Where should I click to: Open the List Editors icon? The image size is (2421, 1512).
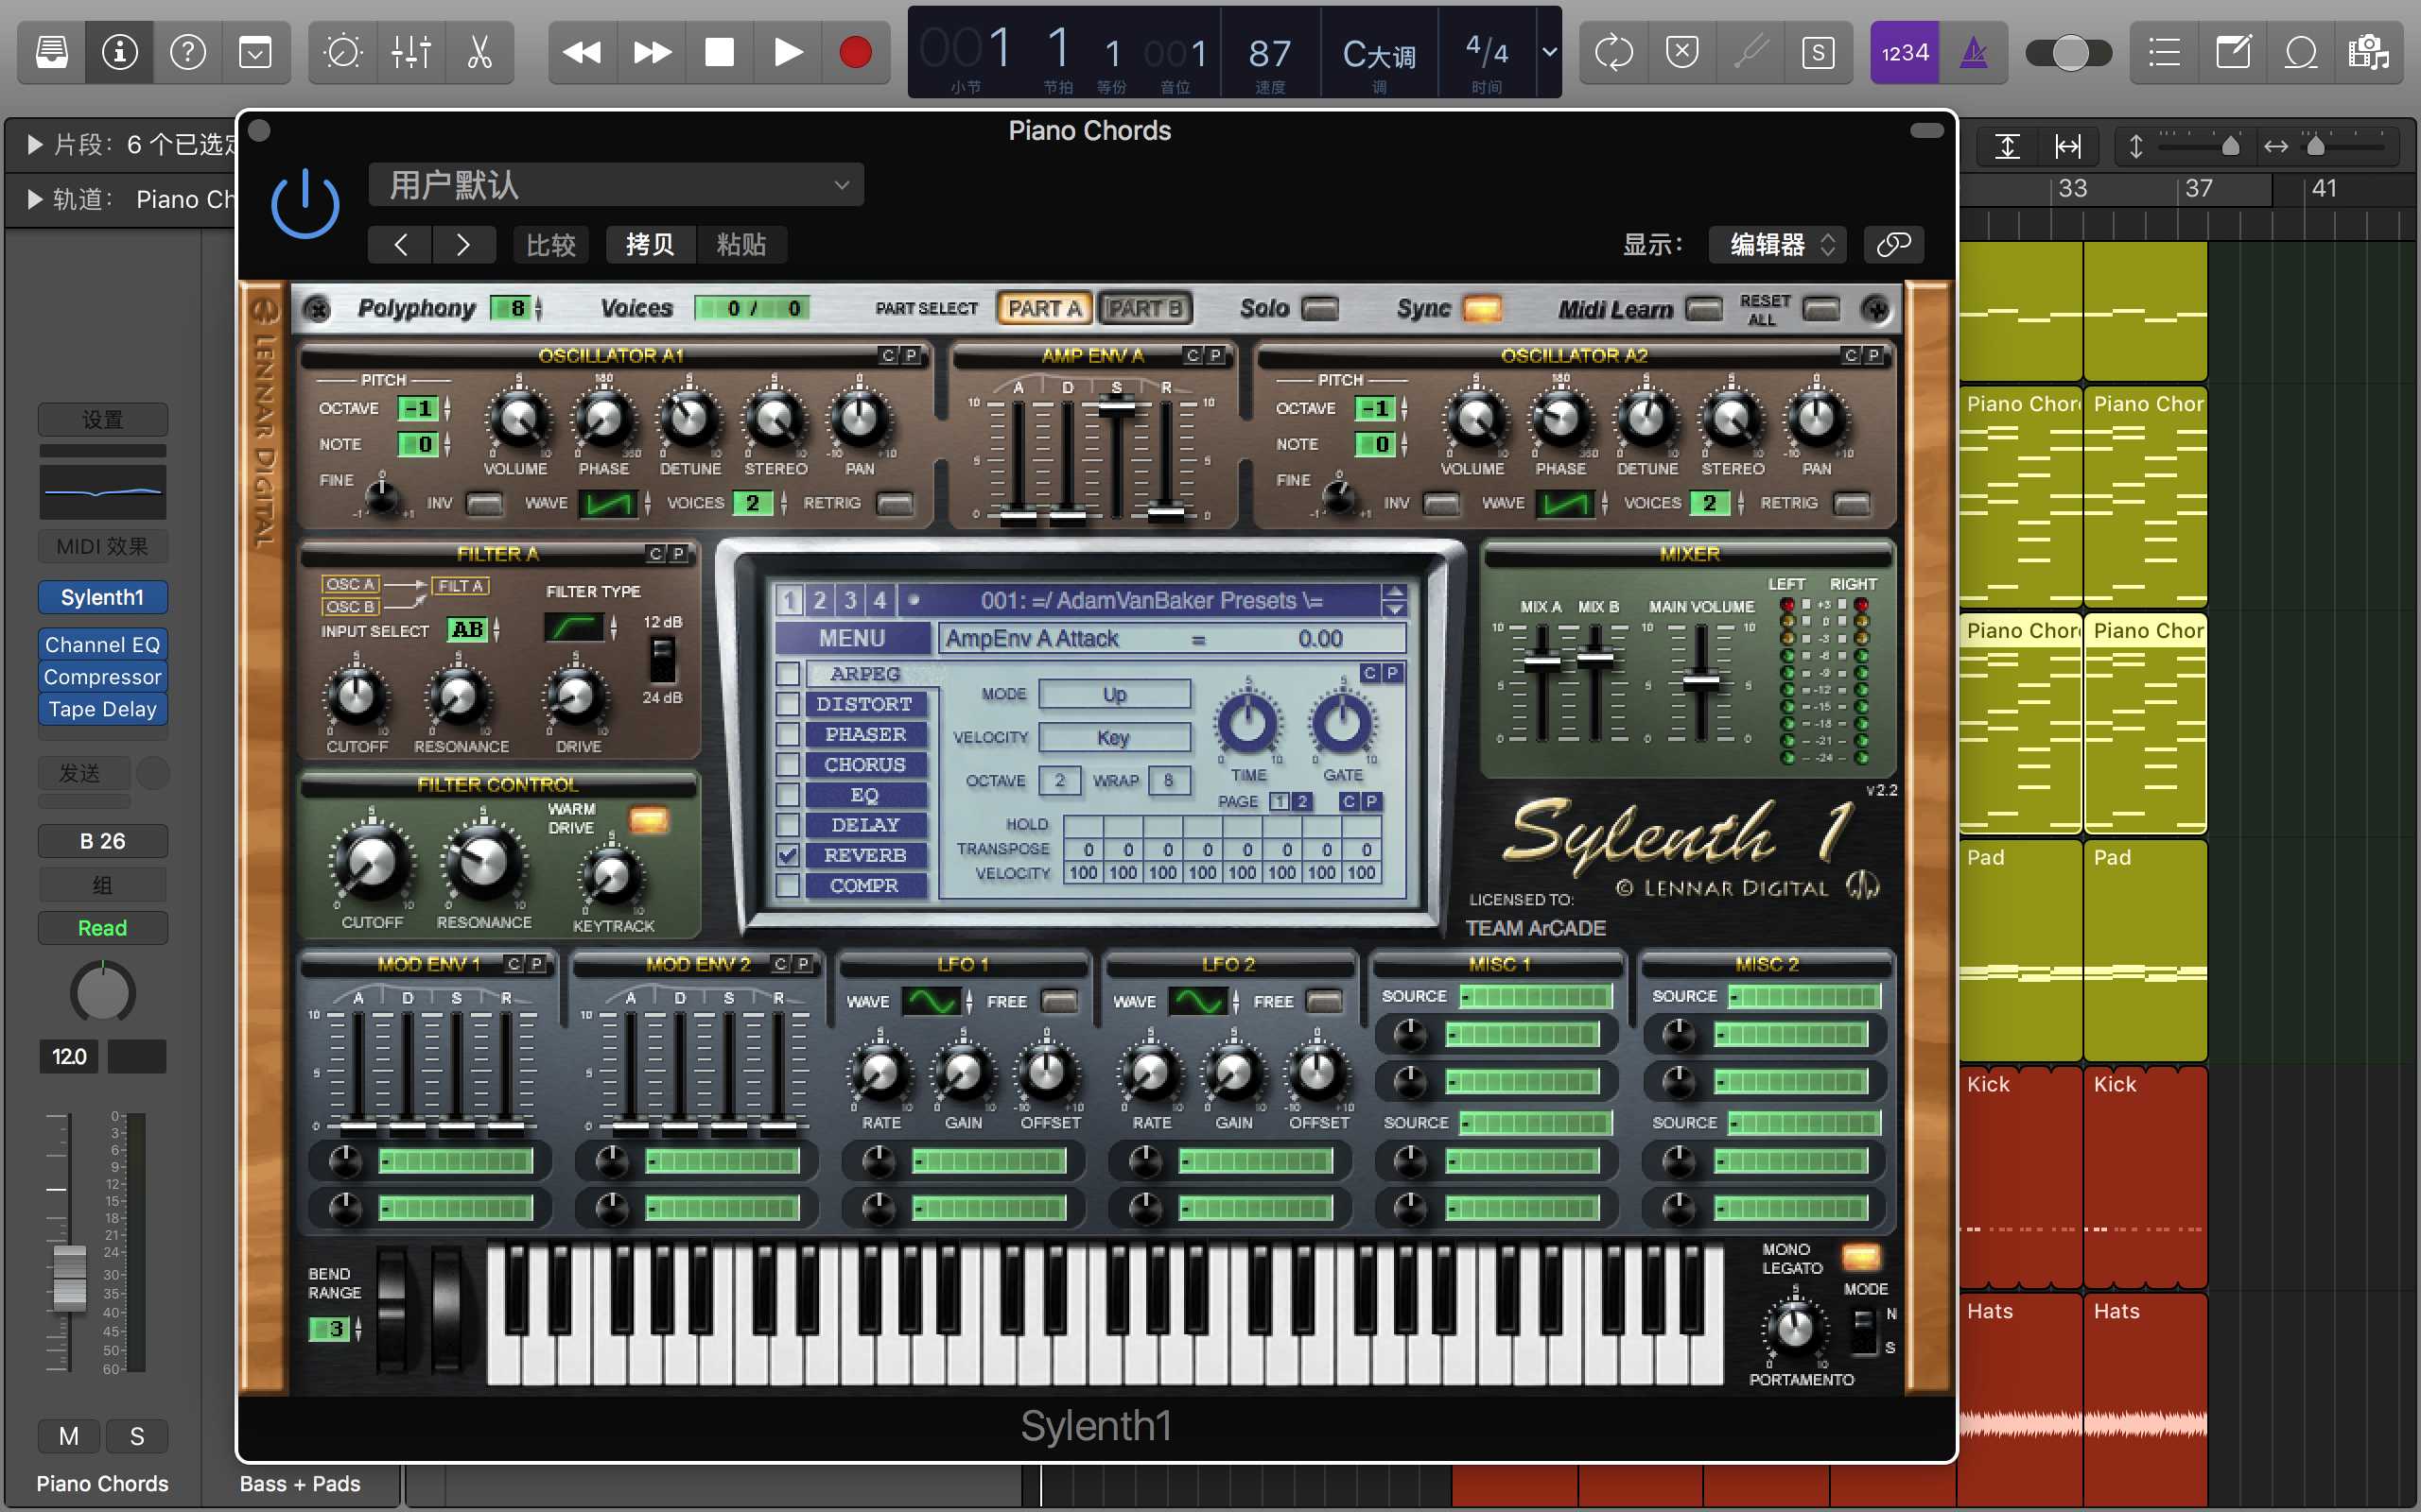click(2165, 52)
